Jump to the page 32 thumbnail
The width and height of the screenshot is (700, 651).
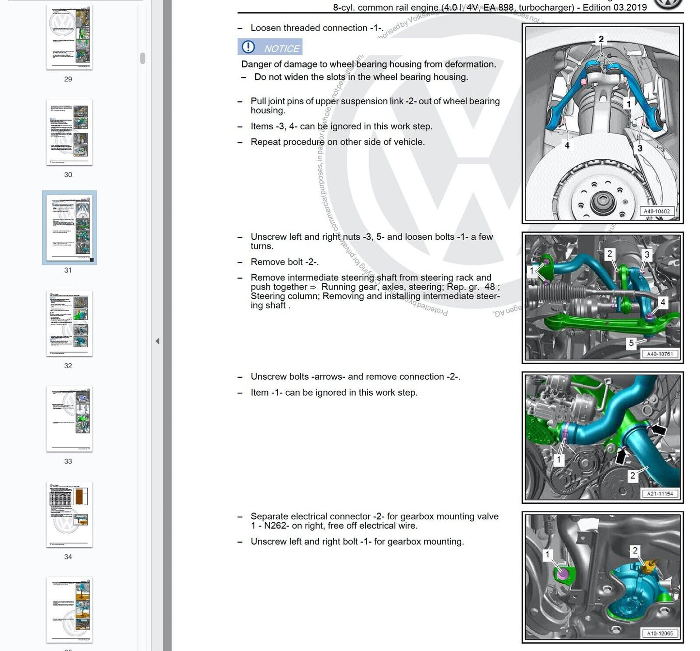point(69,323)
